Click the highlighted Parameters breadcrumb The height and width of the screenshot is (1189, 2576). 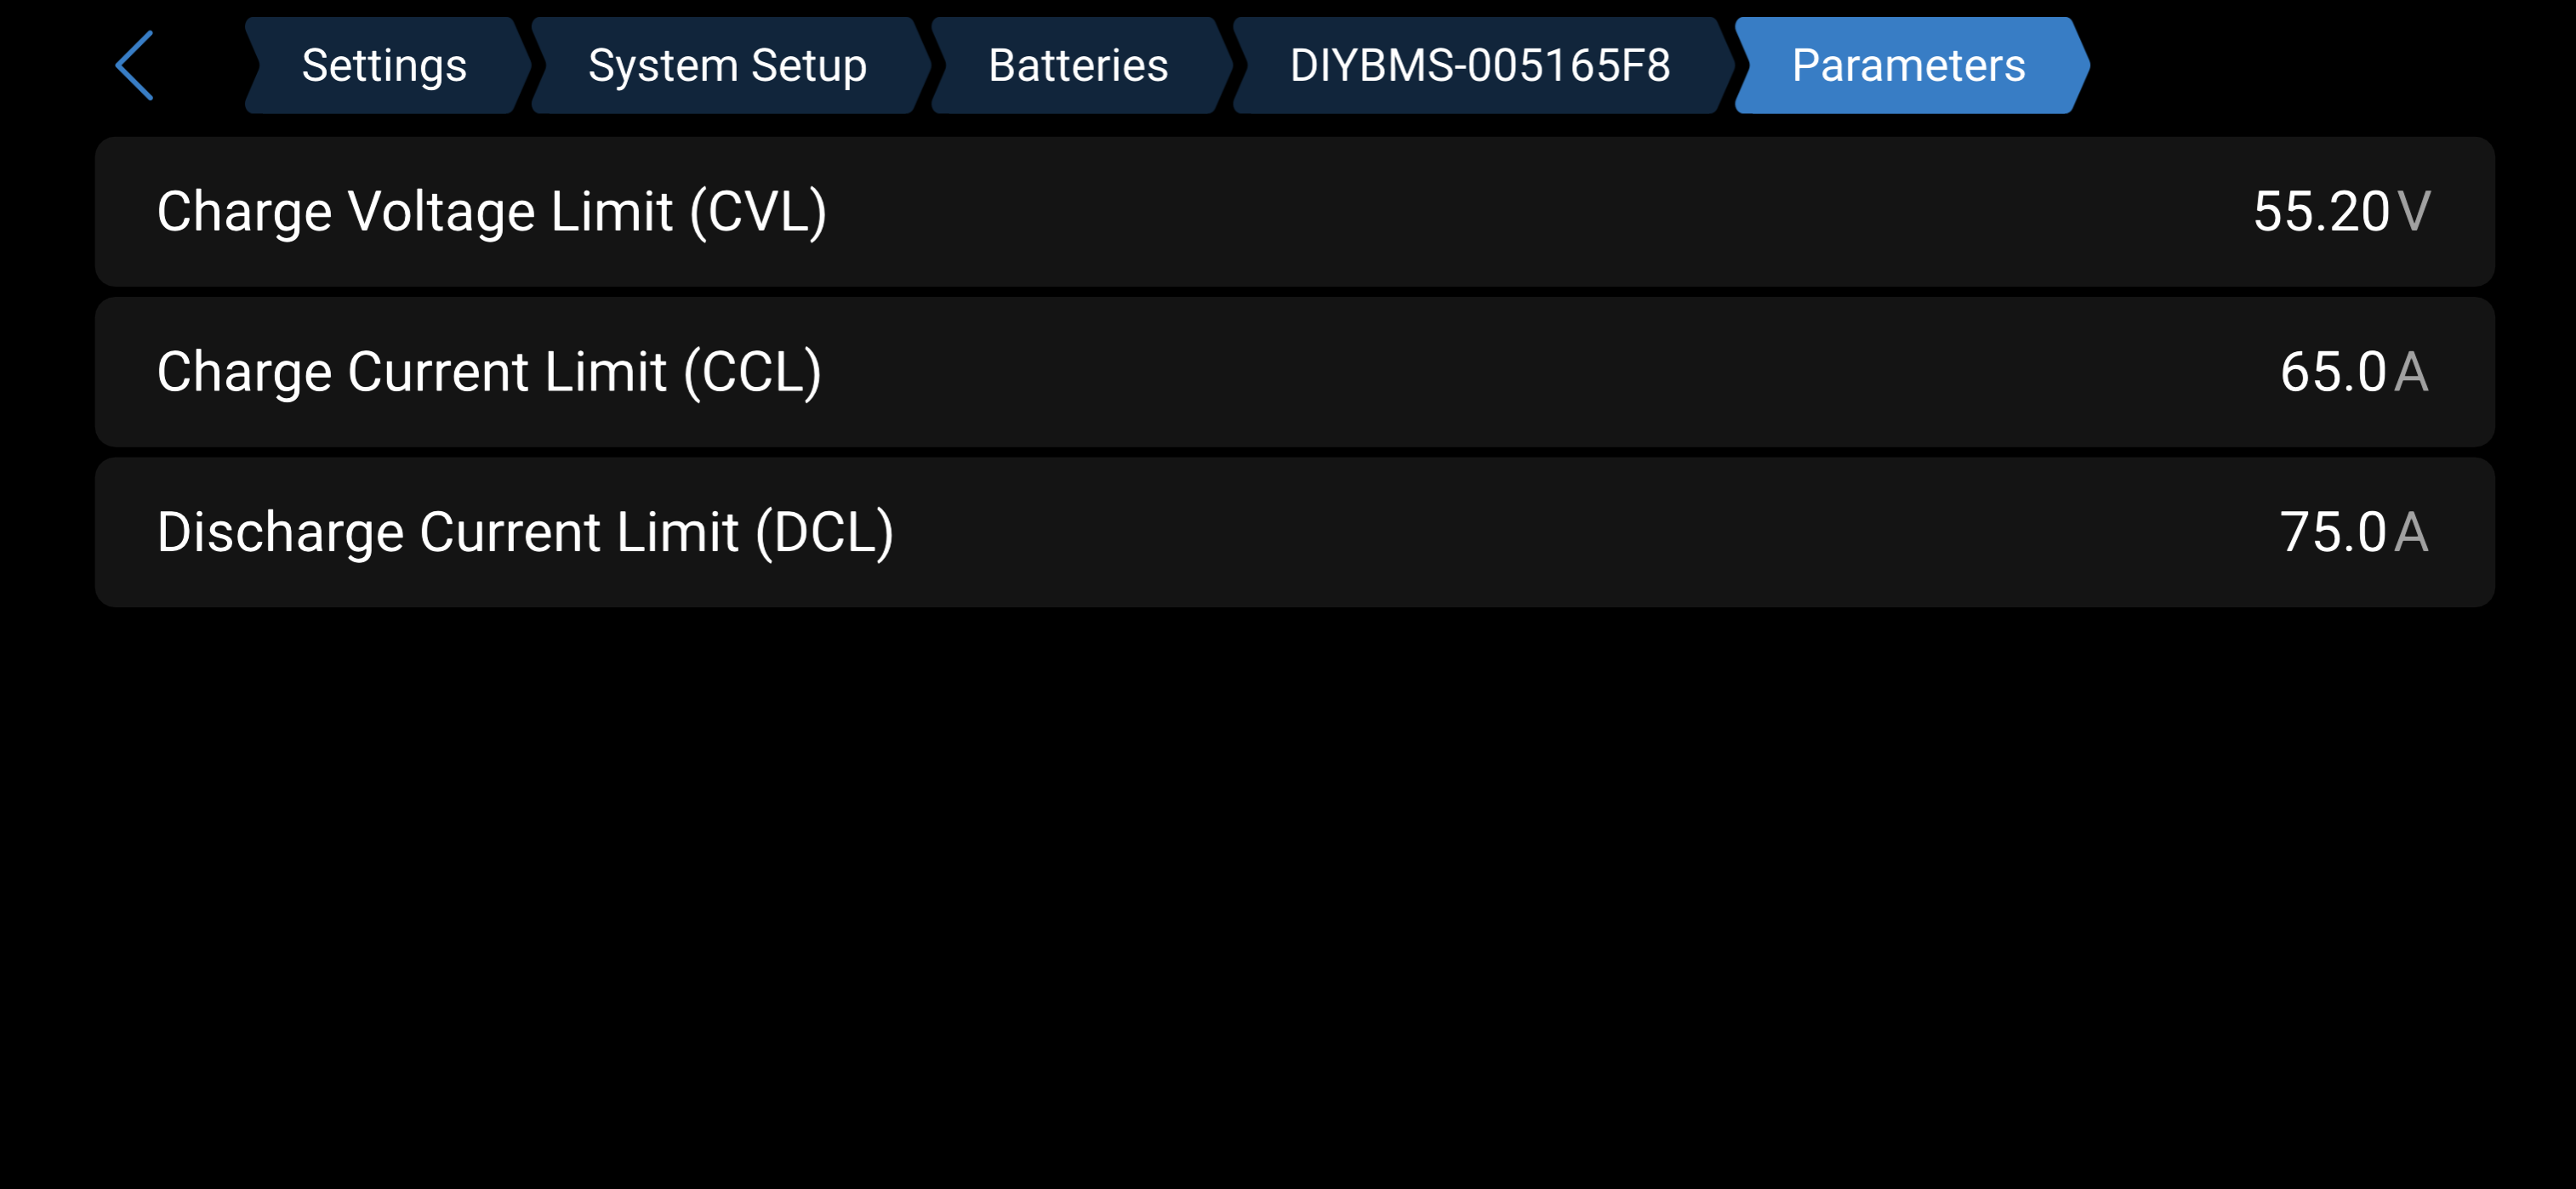pos(1908,66)
